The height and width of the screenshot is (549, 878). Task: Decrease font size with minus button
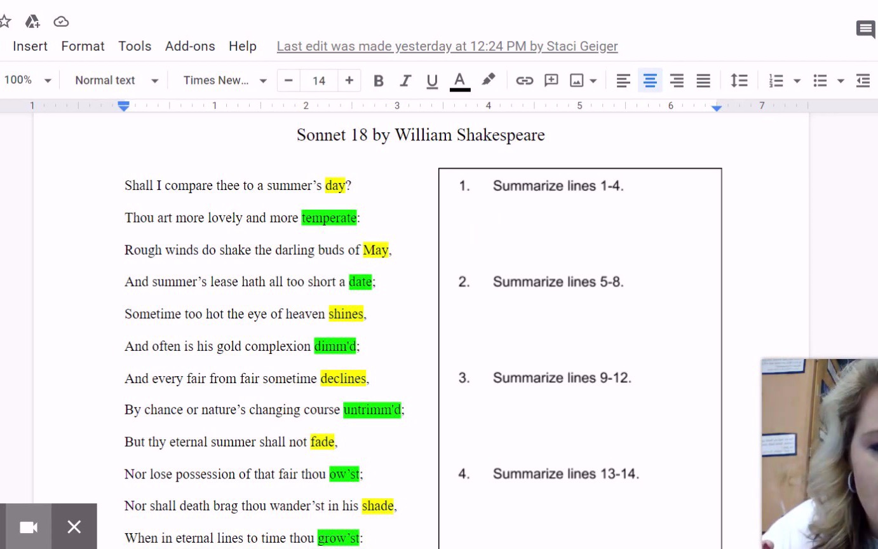tap(288, 80)
